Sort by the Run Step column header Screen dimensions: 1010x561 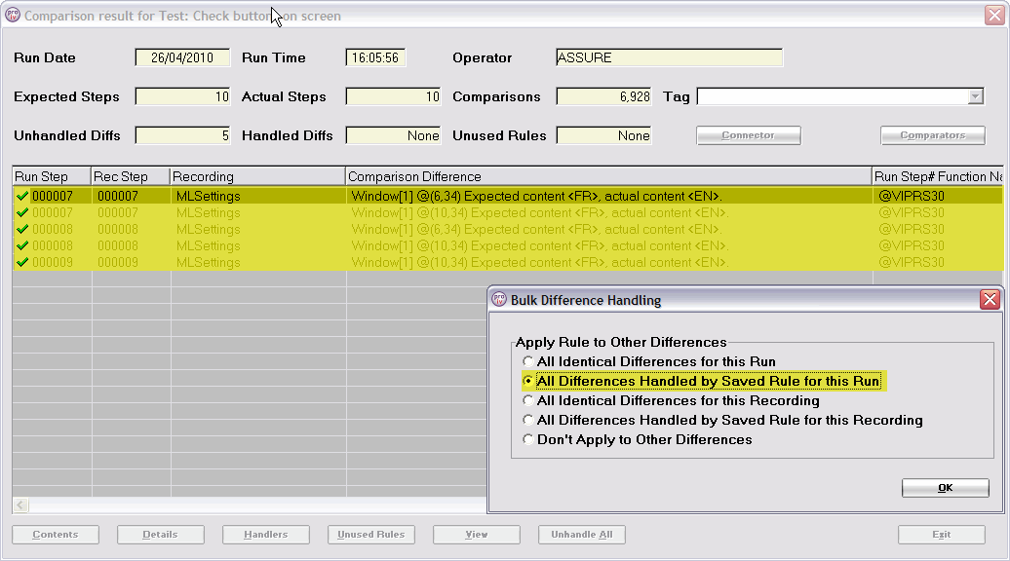52,176
